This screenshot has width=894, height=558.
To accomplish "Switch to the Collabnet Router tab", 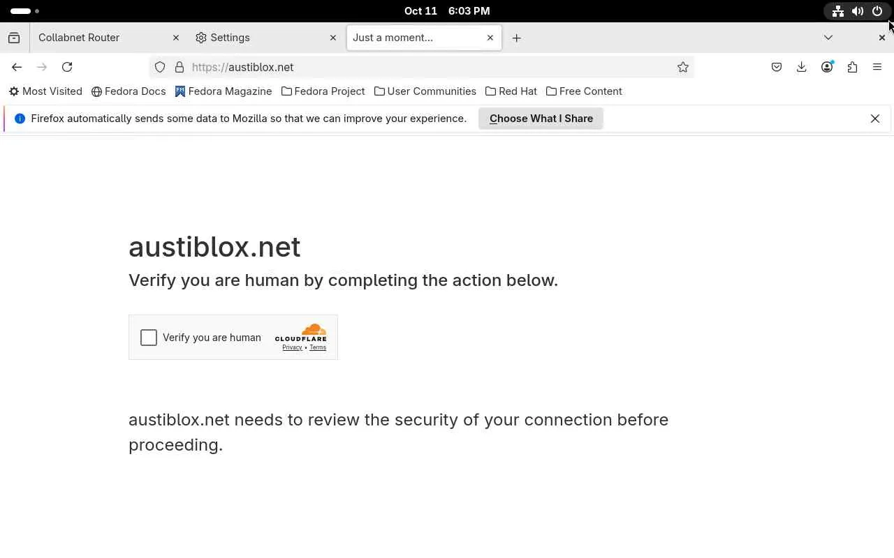I will point(98,38).
